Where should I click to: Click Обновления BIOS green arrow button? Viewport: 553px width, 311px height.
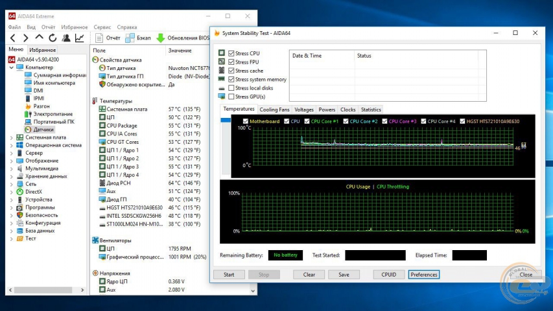pyautogui.click(x=183, y=38)
